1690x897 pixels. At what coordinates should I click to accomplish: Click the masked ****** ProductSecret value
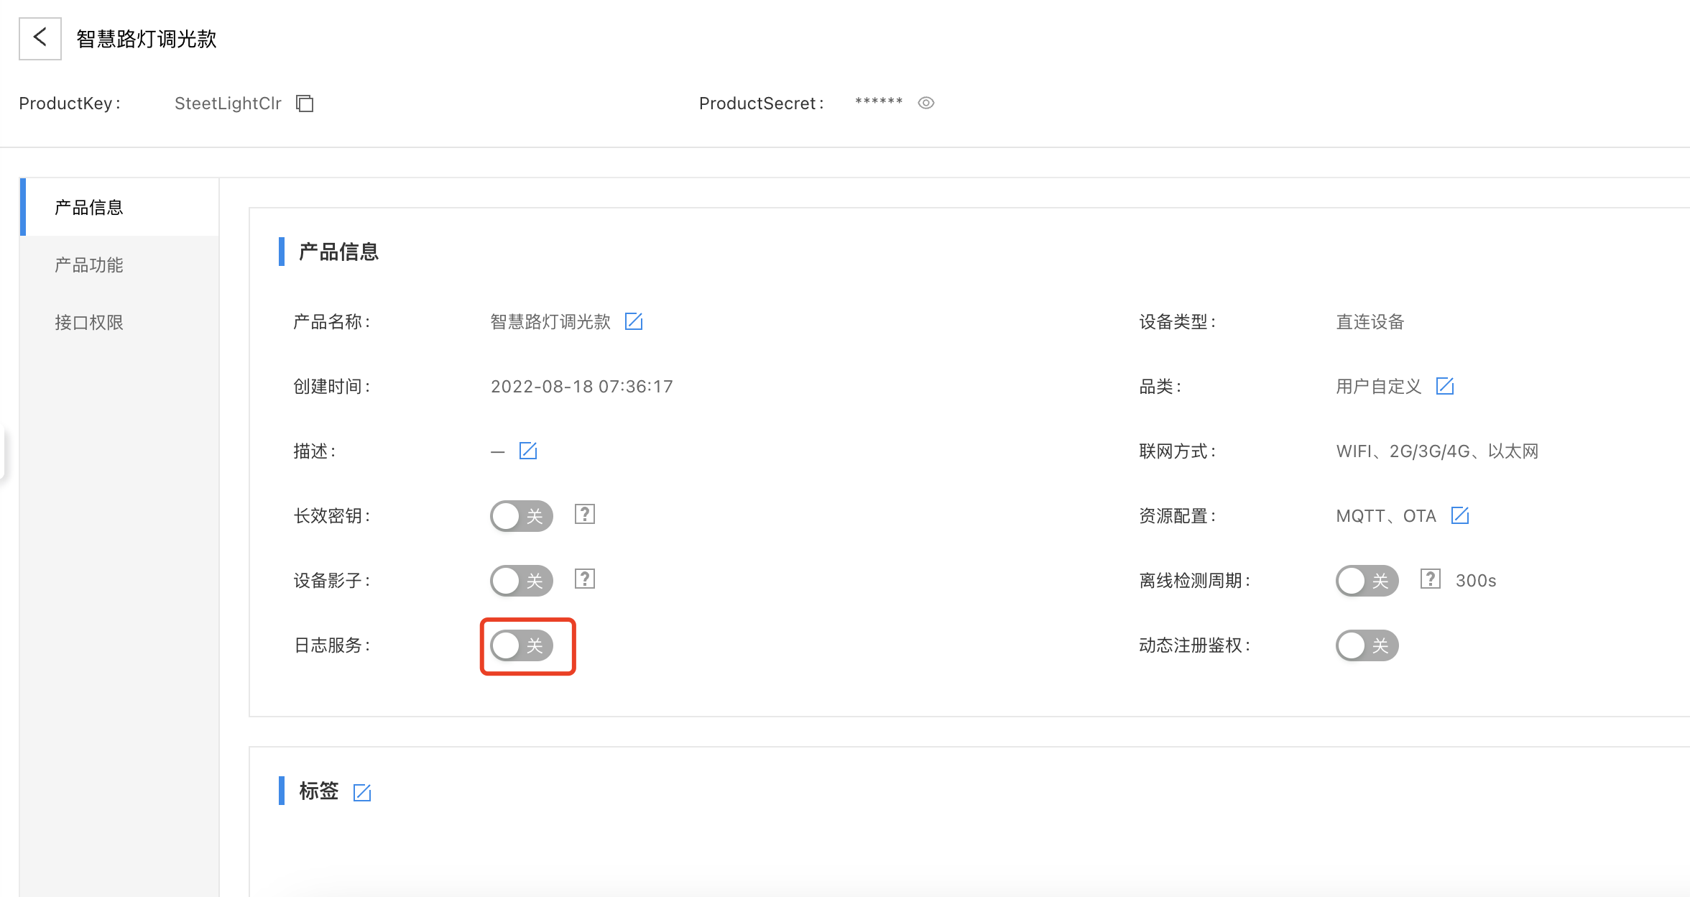pos(879,102)
